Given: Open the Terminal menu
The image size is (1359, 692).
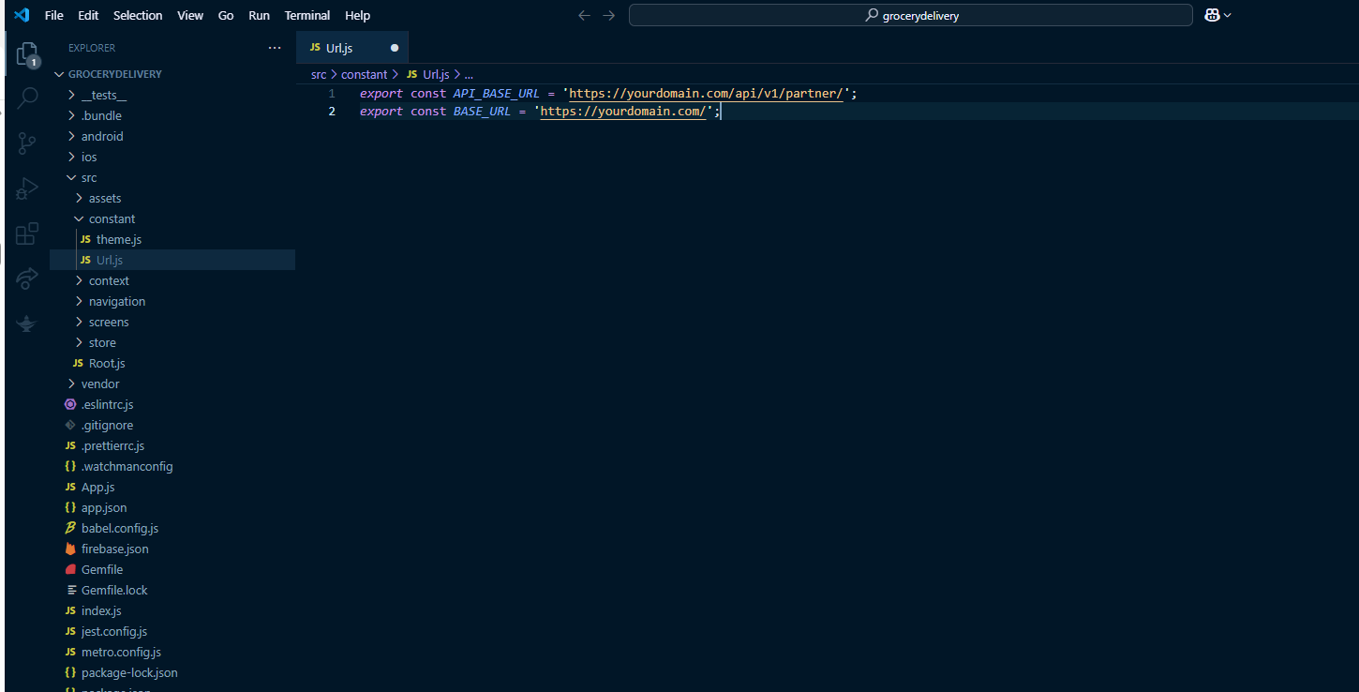Looking at the screenshot, I should click(307, 15).
